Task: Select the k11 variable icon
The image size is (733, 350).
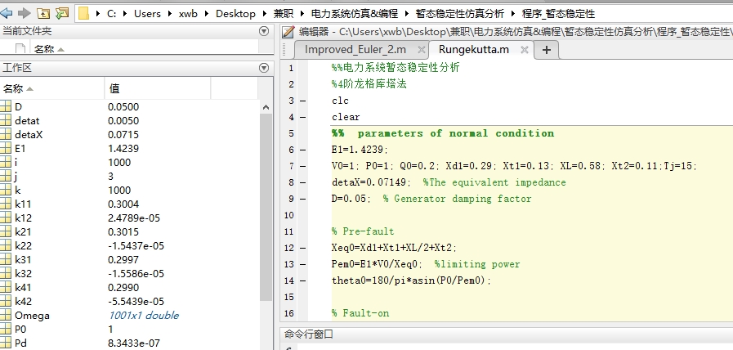Action: (5, 204)
